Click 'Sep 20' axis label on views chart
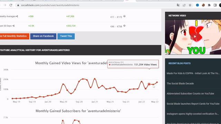Image resolution: width=221 pixels, height=124 pixels. (79, 102)
